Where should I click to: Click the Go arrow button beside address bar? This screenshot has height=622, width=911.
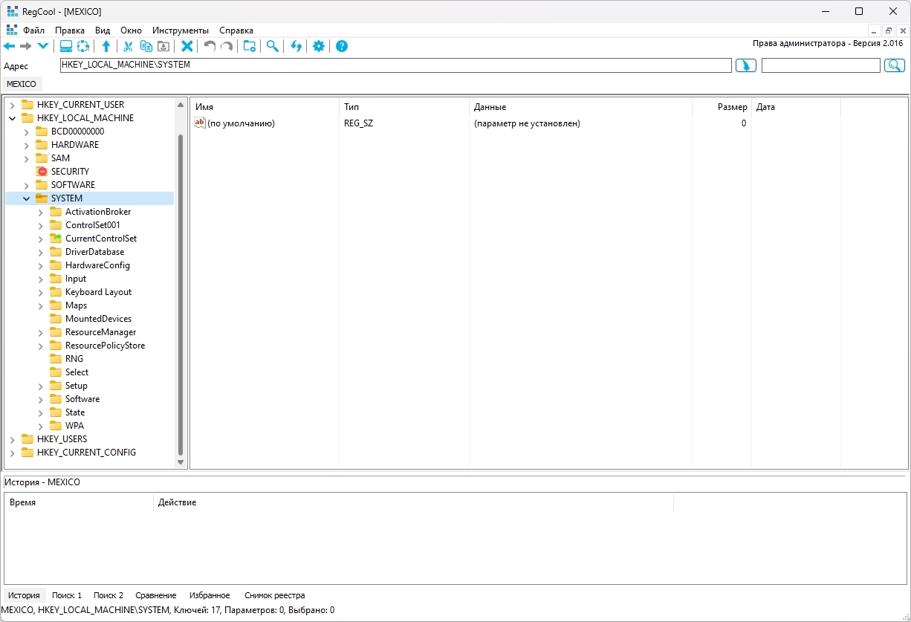(745, 65)
